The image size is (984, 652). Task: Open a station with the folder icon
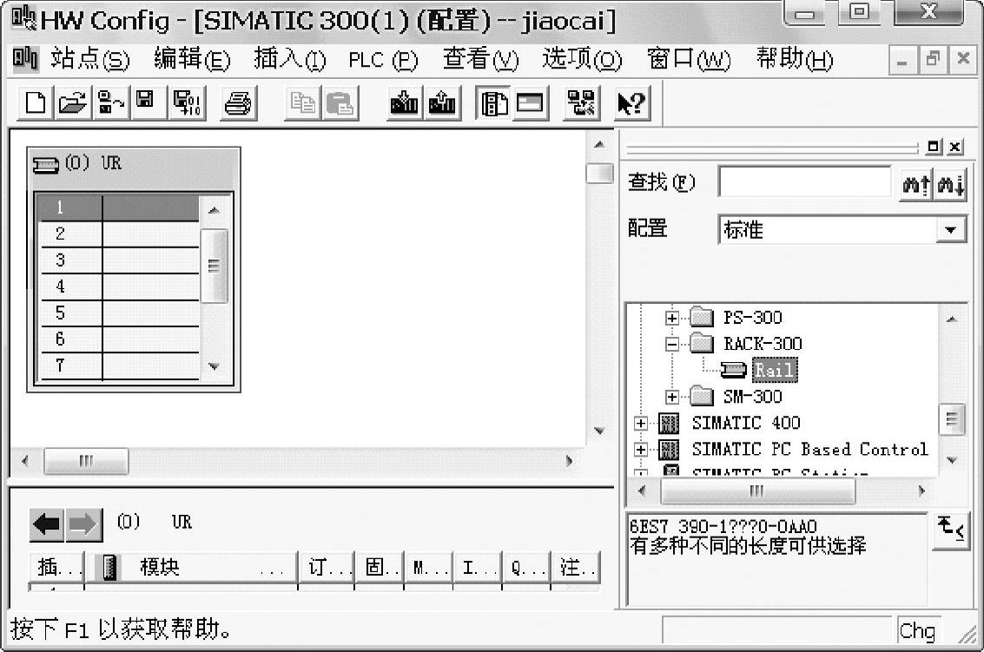tap(72, 103)
